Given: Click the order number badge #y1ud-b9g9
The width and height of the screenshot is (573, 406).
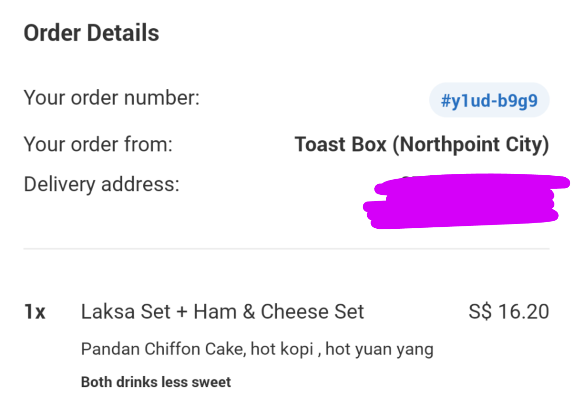Looking at the screenshot, I should click(x=489, y=101).
